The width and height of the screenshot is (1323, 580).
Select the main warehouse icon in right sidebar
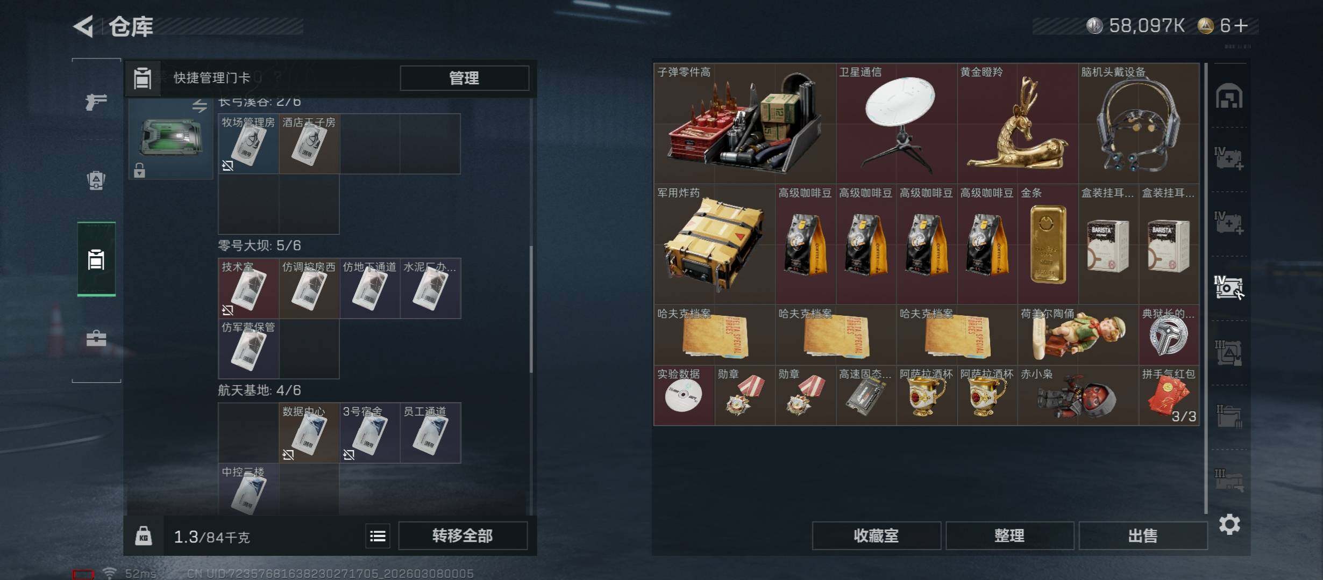(1229, 96)
